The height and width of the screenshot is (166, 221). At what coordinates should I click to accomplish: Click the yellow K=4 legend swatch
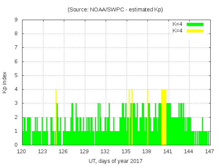pyautogui.click(x=195, y=31)
